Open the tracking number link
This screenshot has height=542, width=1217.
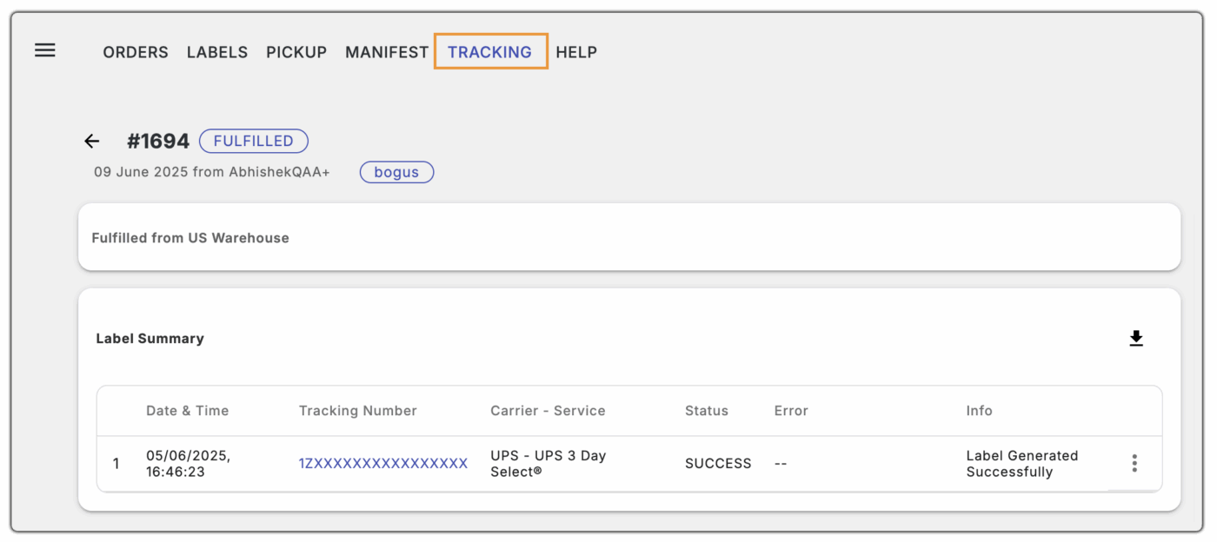point(382,463)
